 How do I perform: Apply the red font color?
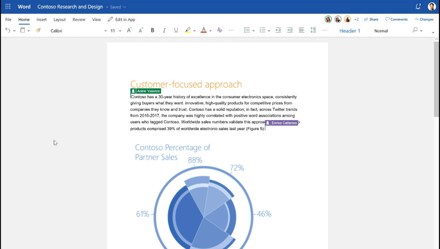[204, 30]
